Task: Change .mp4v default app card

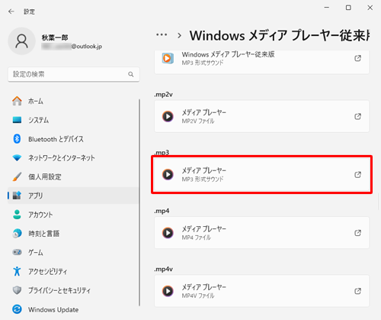Action: [261, 291]
